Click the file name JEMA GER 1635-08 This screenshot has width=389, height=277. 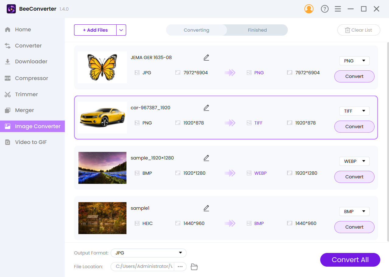[151, 58]
